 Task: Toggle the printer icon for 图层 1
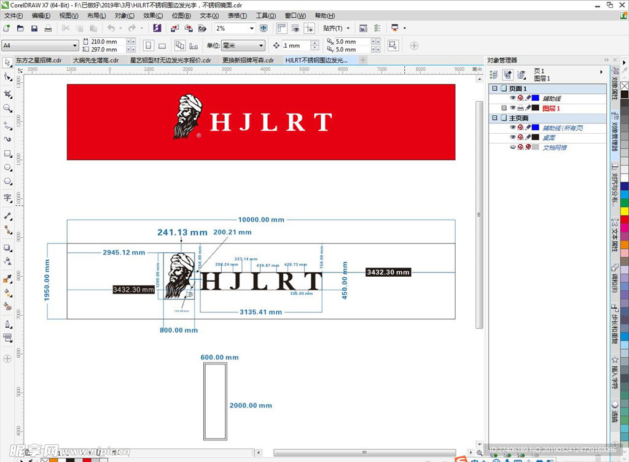pos(520,108)
